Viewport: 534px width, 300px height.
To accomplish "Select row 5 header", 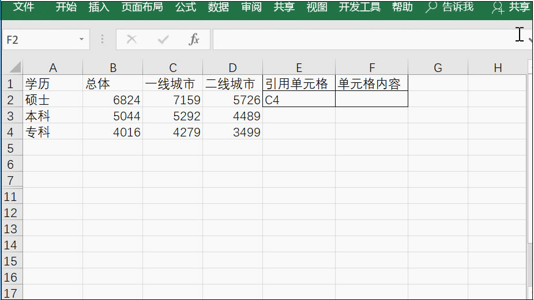I will click(12, 148).
